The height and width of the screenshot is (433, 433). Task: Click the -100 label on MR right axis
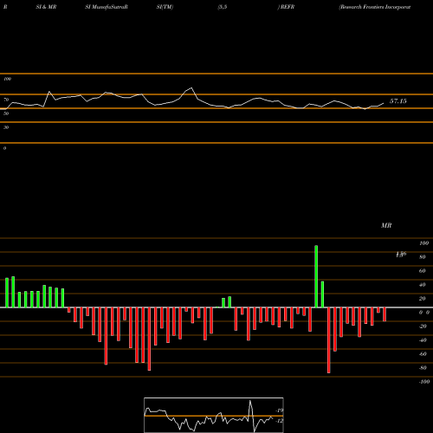[x=424, y=382]
